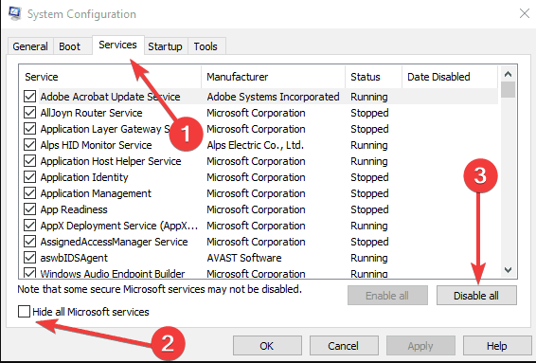Viewport: 536px width, 363px height.
Task: Sort list by Status column header
Action: (374, 77)
